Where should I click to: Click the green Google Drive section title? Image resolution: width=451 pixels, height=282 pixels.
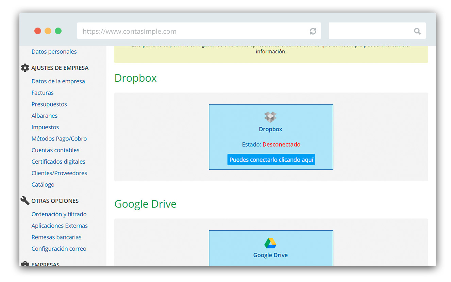(x=146, y=204)
